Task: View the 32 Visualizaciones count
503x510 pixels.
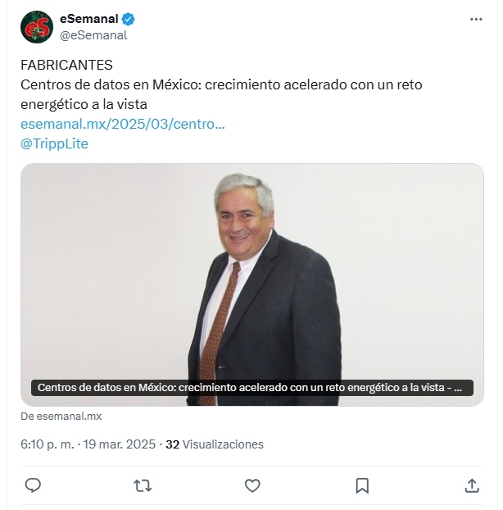Action: (215, 444)
